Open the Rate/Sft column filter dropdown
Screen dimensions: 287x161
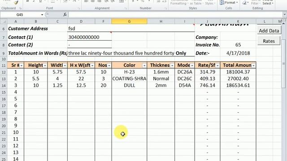click(x=217, y=65)
